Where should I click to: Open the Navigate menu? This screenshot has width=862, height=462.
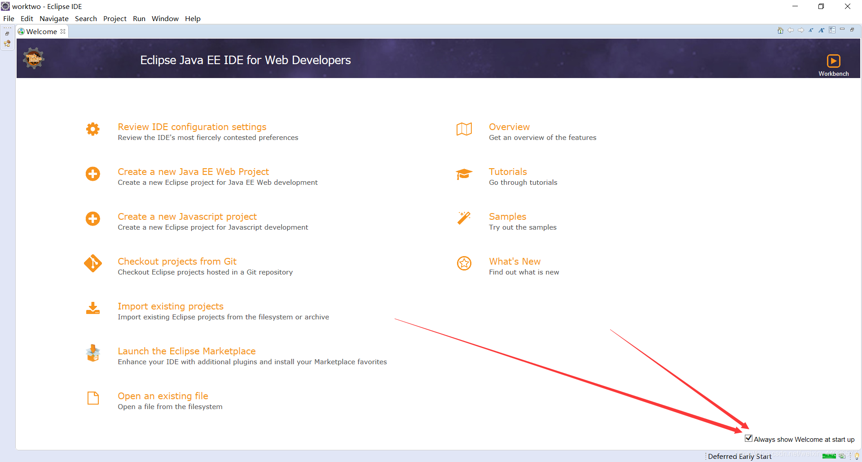[x=54, y=18]
